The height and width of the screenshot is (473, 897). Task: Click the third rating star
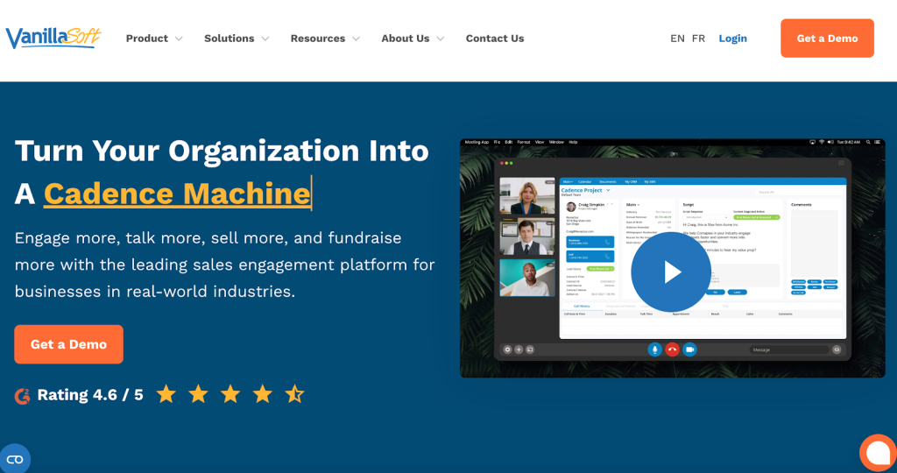(x=230, y=394)
